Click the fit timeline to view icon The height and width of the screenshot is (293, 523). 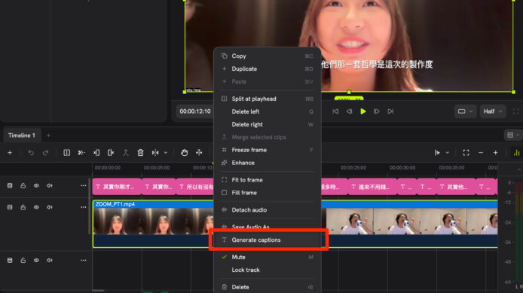[x=466, y=153]
